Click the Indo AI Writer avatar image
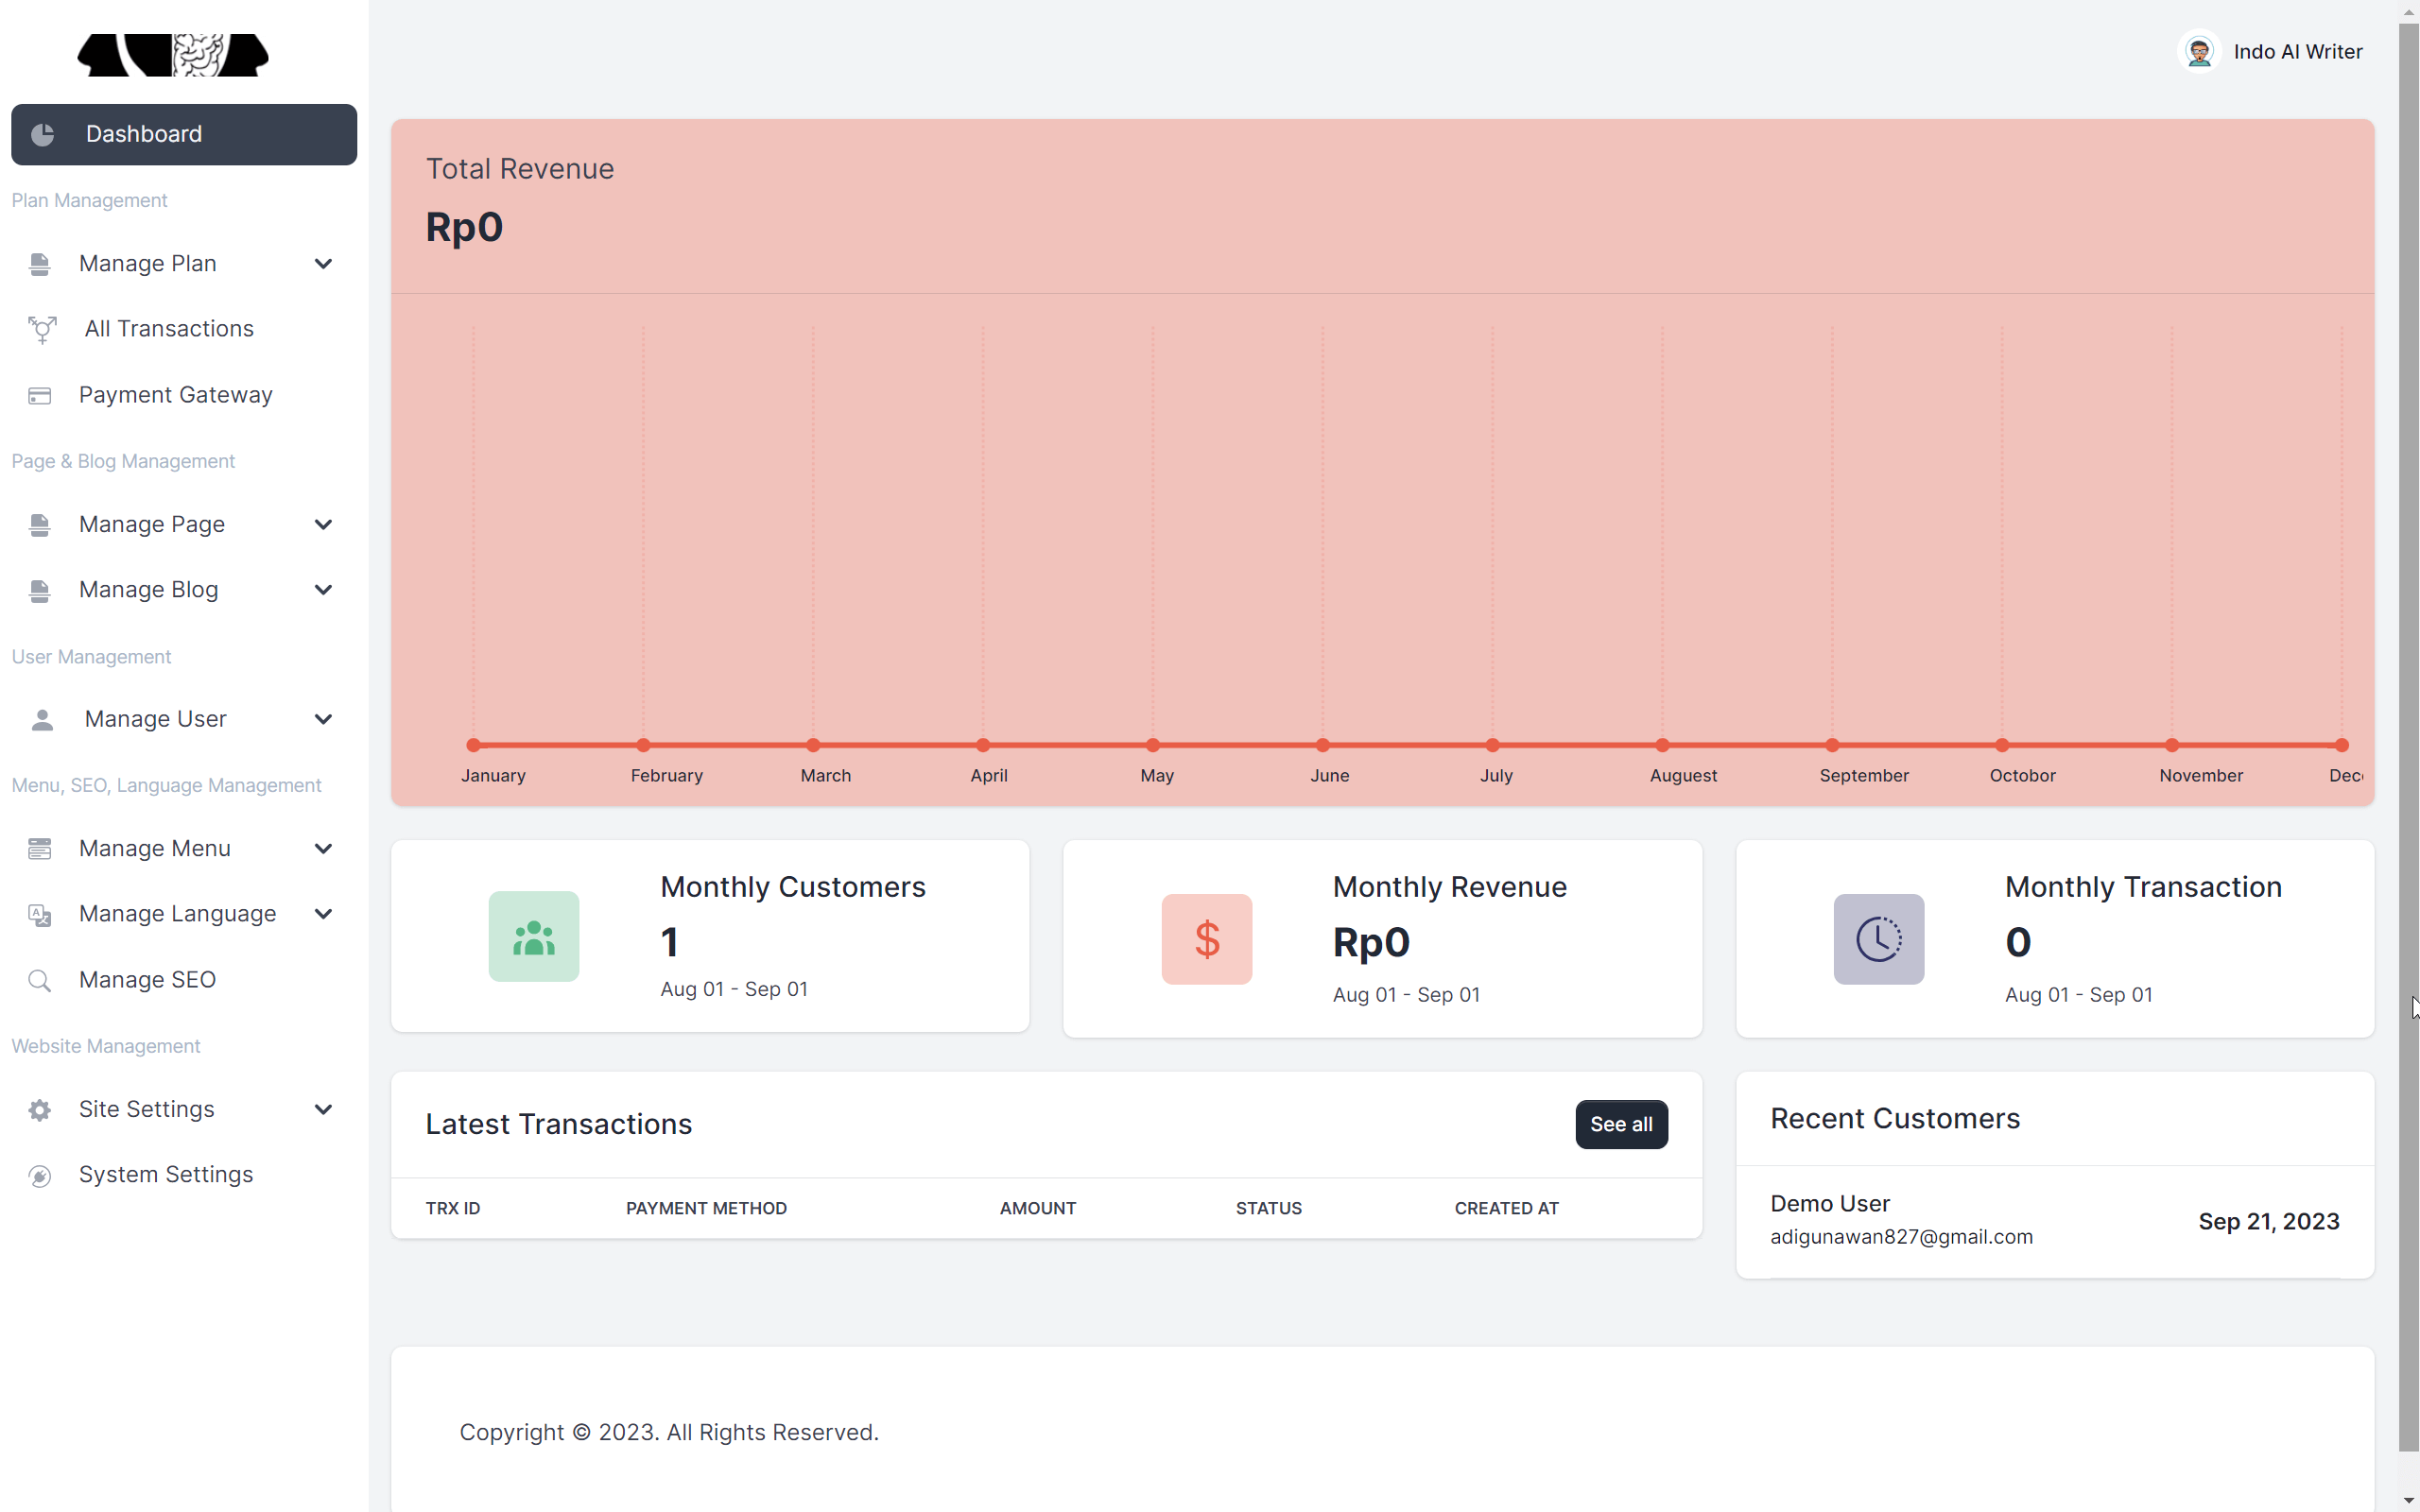Screen dimensions: 2420x1512 2200,51
